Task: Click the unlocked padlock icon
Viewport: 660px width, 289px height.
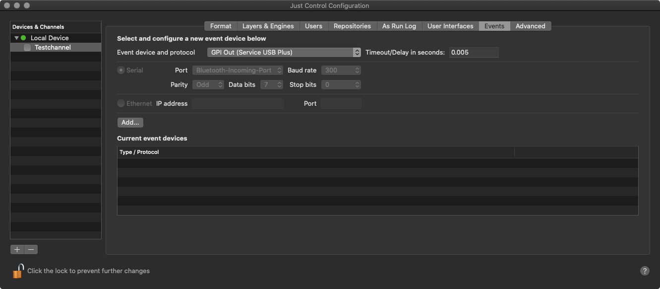Action: (x=18, y=271)
